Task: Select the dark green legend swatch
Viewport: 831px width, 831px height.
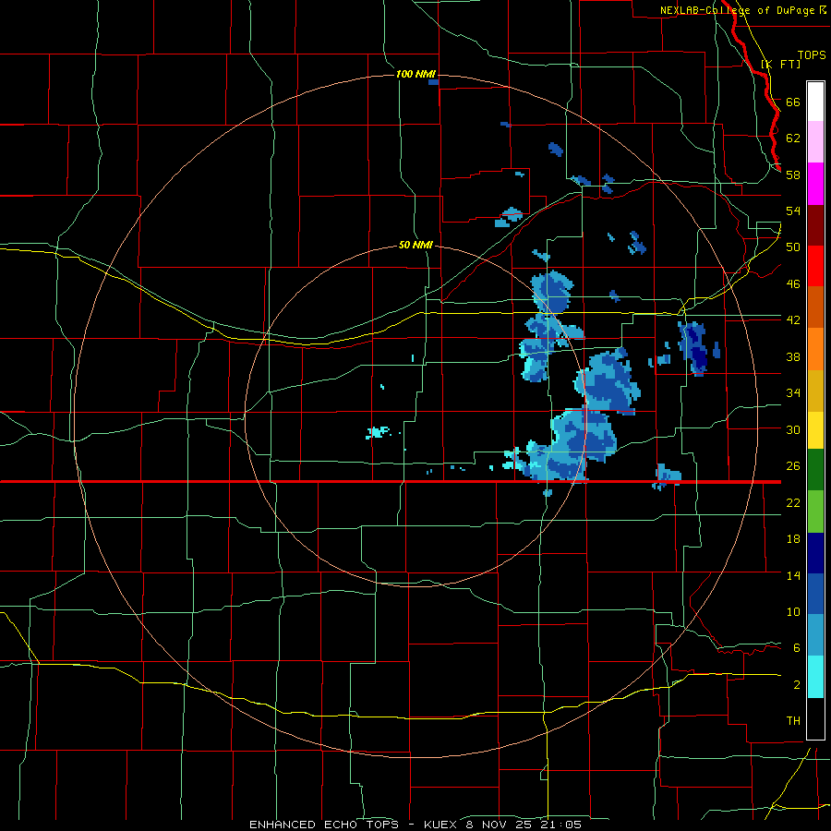Action: [815, 470]
